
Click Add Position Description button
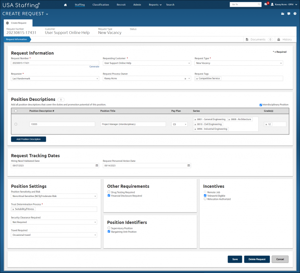point(28,139)
